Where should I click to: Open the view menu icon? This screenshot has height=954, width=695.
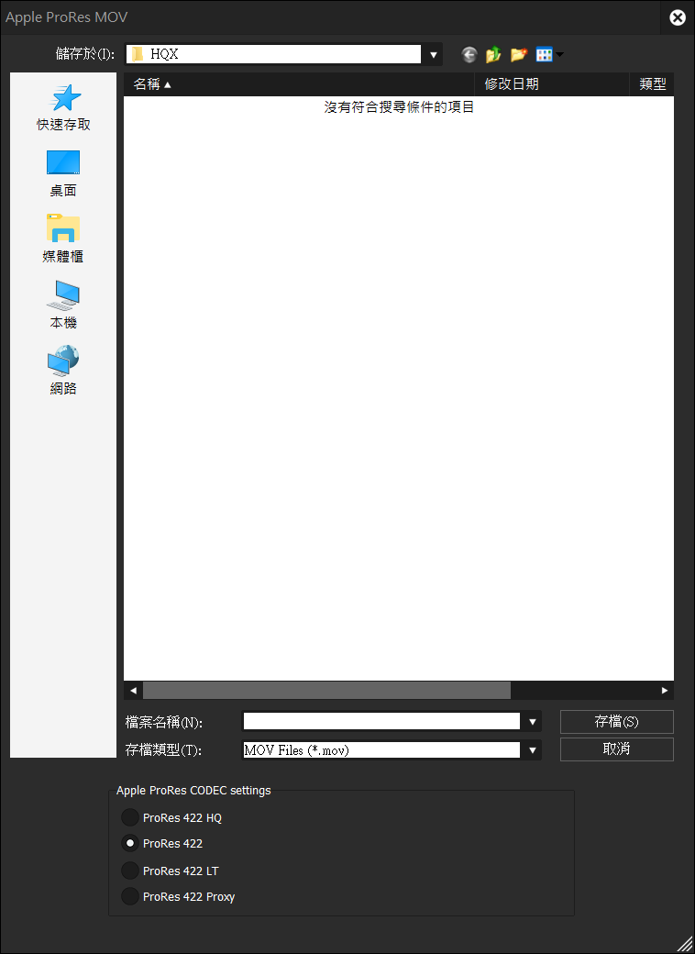point(550,55)
